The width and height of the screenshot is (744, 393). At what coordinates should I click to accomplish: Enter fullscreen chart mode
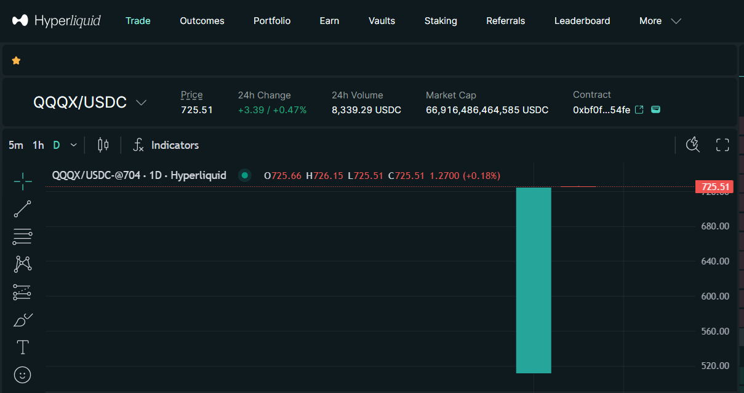[x=722, y=145]
